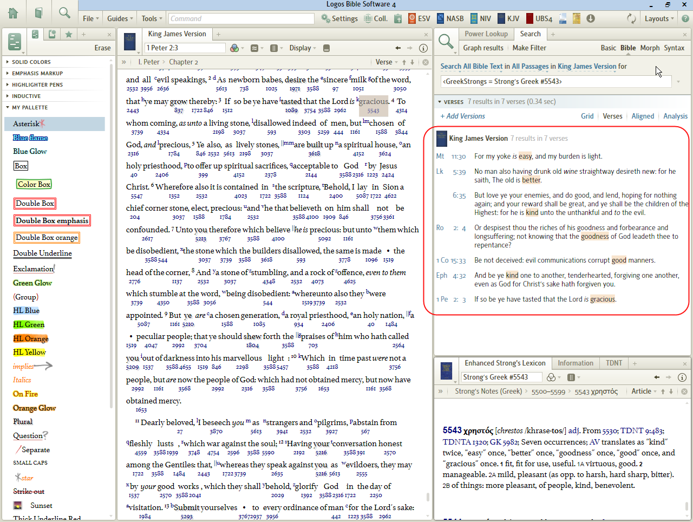Image resolution: width=693 pixels, height=522 pixels.
Task: Open the Layouts dropdown
Action: (659, 18)
